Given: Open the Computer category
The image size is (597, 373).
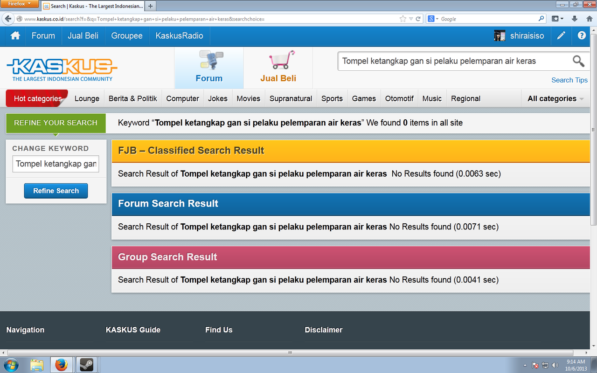Looking at the screenshot, I should (183, 98).
